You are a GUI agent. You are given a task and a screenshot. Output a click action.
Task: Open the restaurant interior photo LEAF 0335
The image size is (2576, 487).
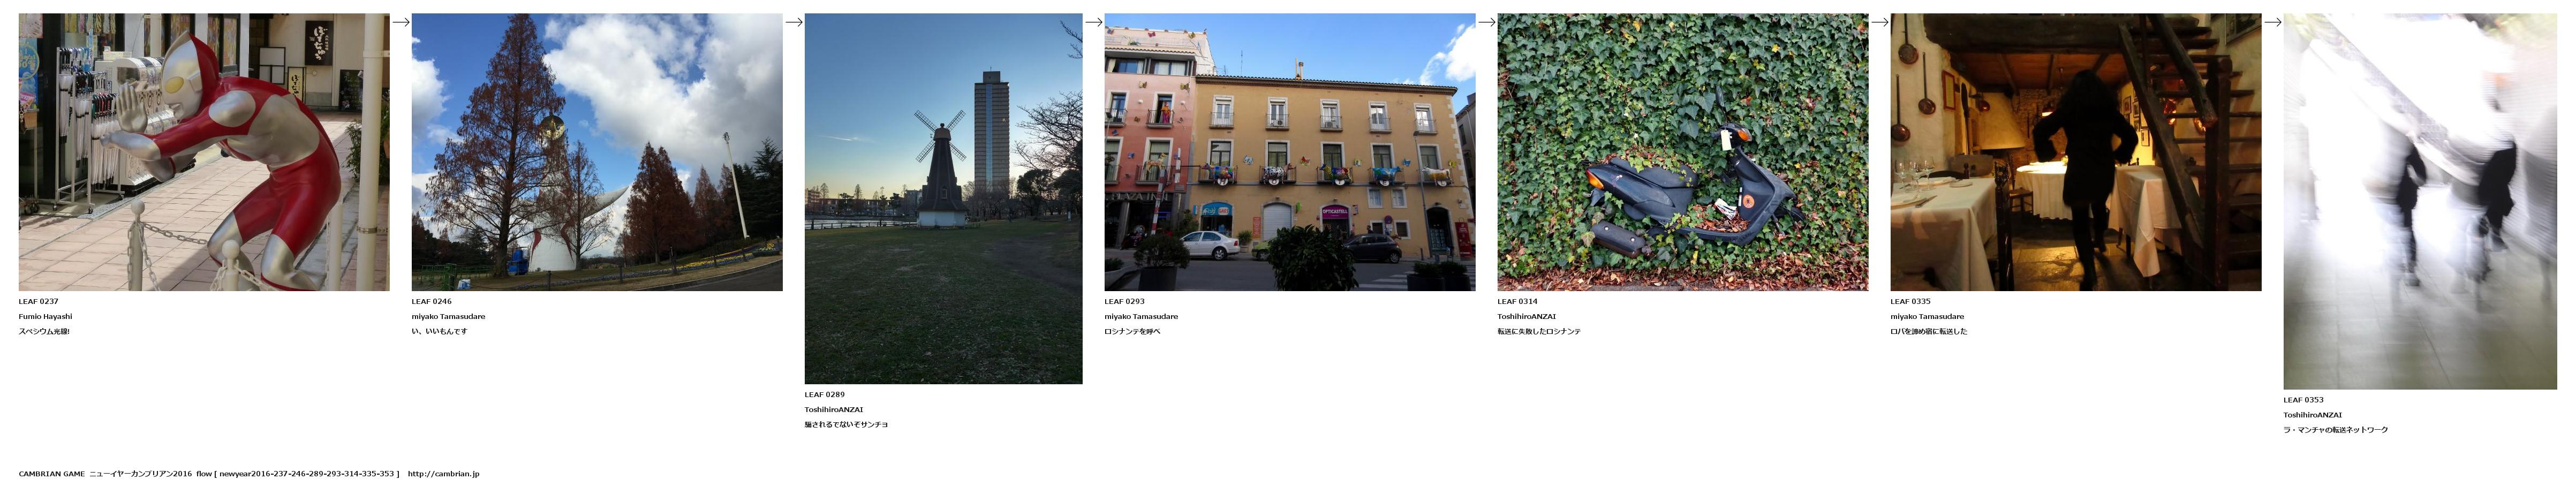click(x=2076, y=152)
